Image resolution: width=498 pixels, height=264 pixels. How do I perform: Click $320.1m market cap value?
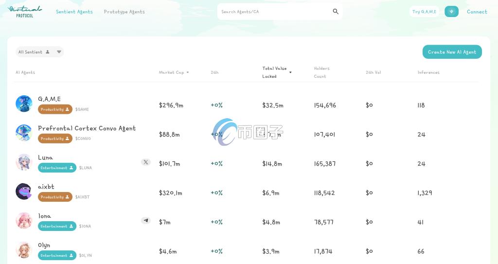[171, 193]
